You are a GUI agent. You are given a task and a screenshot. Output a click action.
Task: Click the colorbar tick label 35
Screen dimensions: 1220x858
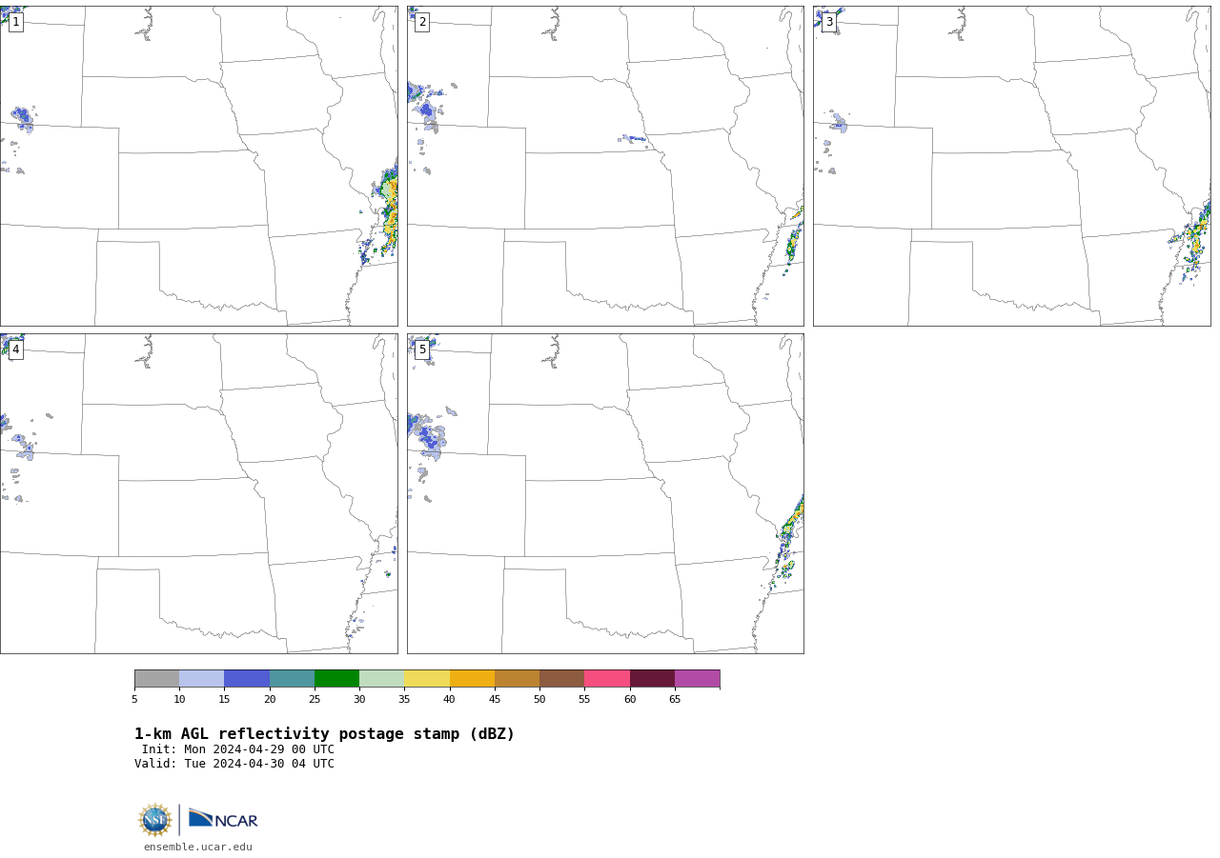click(404, 700)
